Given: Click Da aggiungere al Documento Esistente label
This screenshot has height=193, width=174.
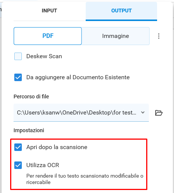Looking at the screenshot, I should click(78, 77).
